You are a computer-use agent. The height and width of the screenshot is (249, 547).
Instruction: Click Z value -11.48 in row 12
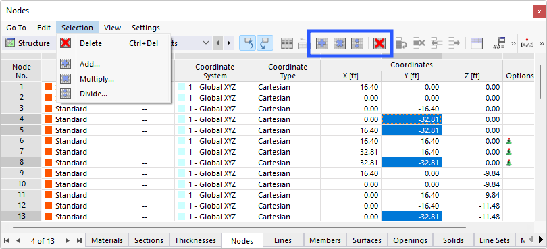472,205
